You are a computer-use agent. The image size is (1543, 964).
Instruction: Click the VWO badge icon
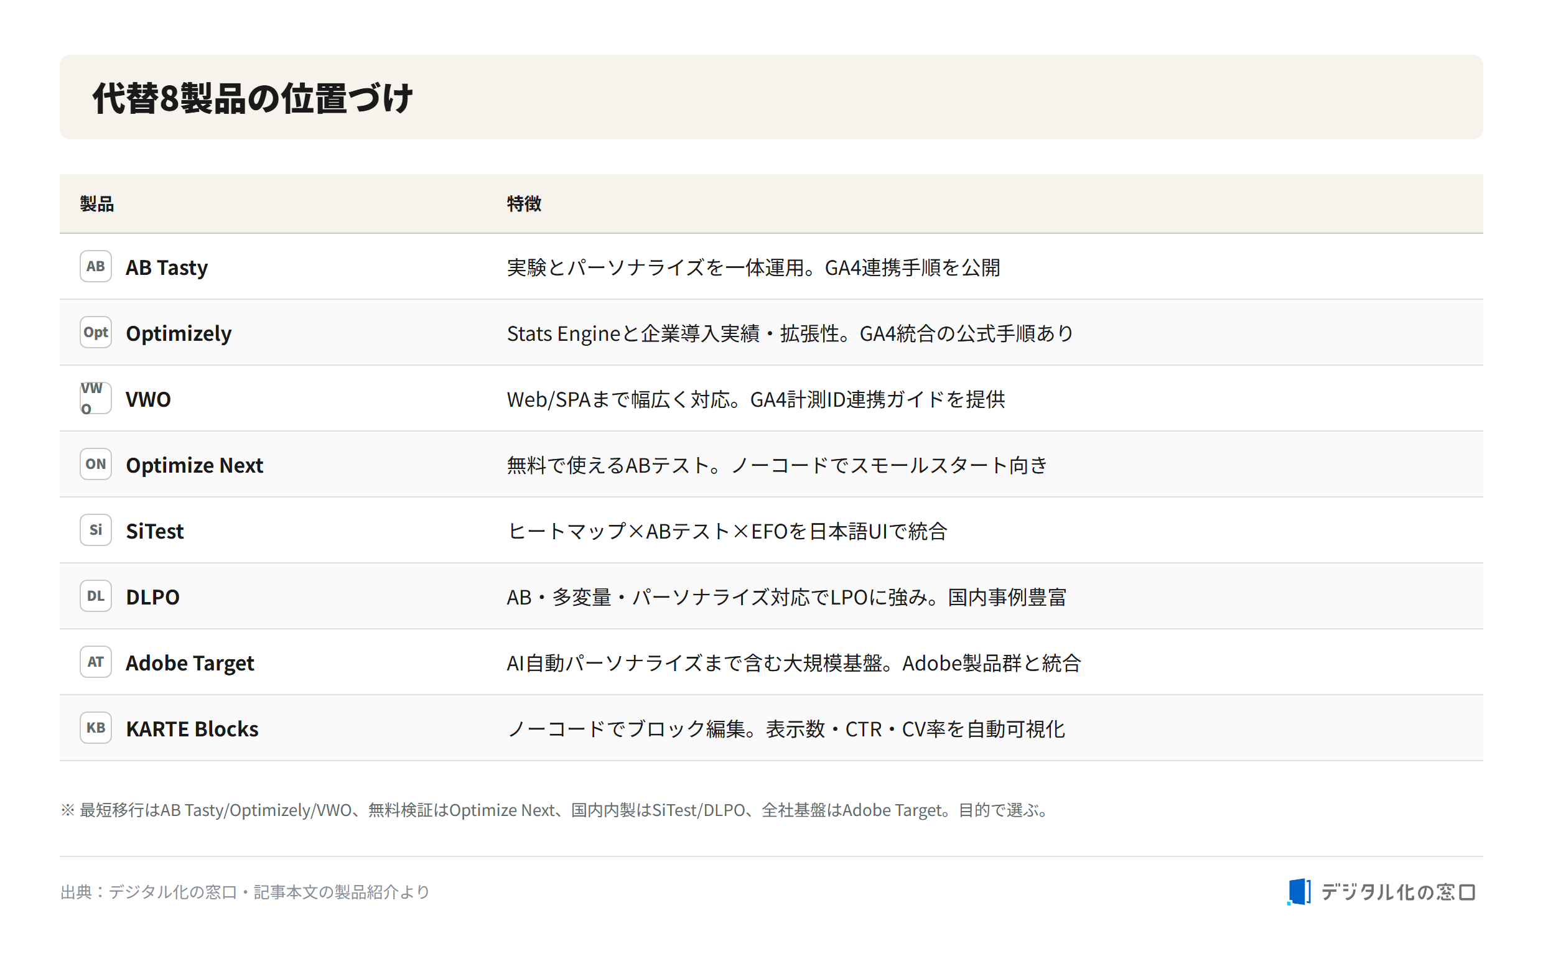click(96, 399)
